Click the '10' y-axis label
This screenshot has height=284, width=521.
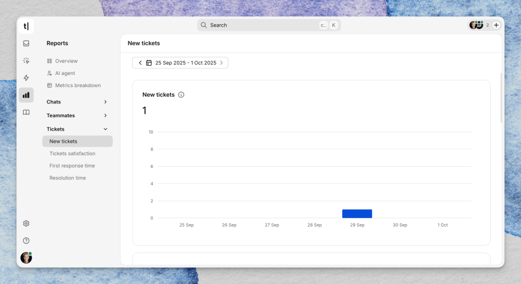(151, 132)
